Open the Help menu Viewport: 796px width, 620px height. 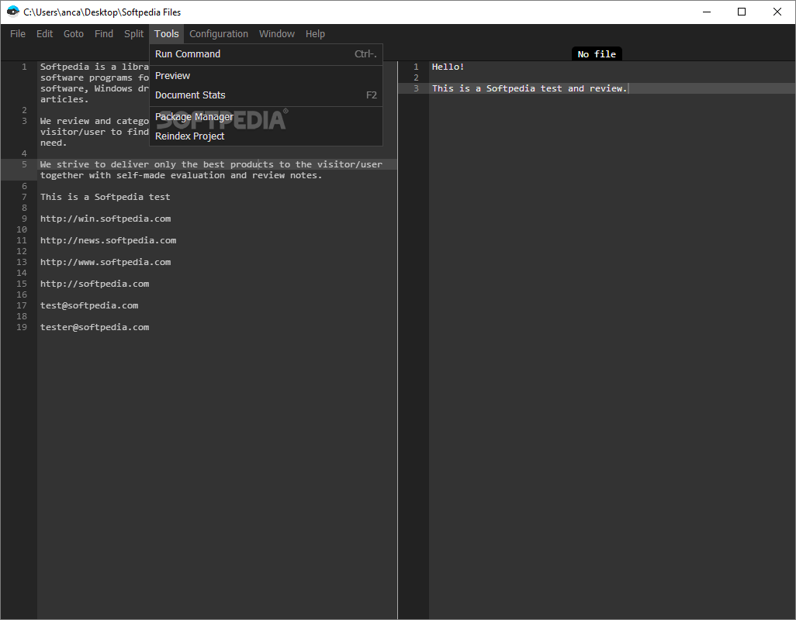(315, 34)
